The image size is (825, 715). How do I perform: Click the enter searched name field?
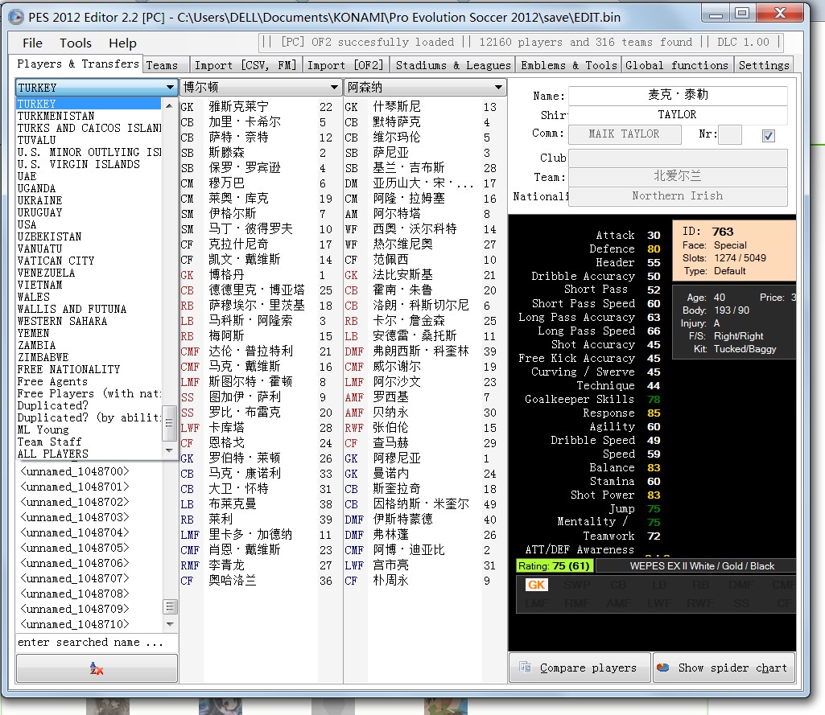coord(97,643)
